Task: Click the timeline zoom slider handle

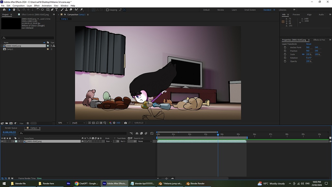Action: 166,178
